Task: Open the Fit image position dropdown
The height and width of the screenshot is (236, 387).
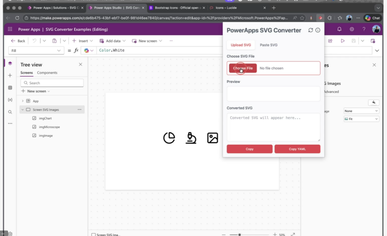Action: (361, 119)
